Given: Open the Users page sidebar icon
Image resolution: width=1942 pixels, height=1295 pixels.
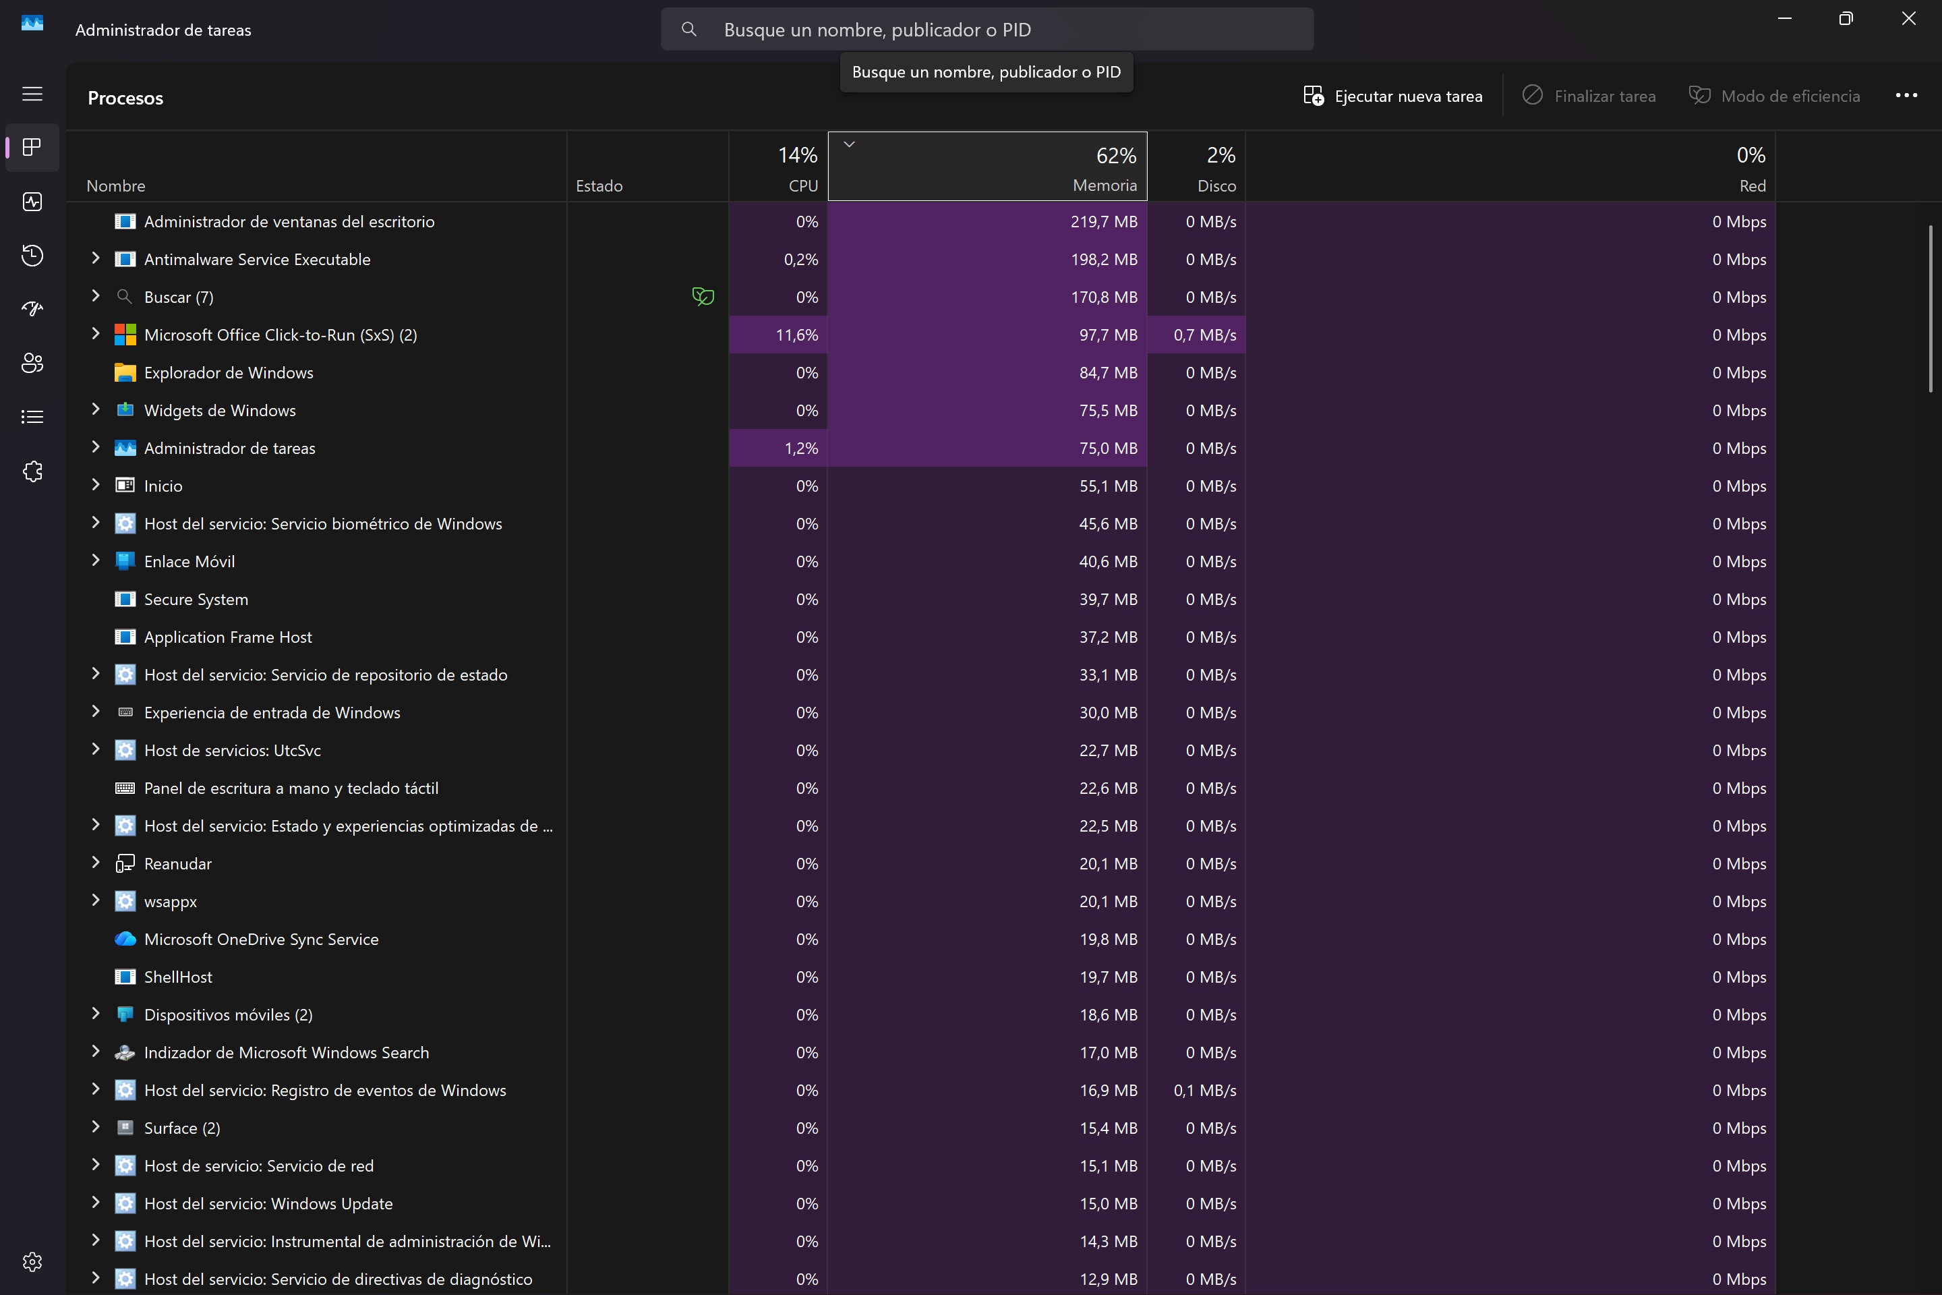Looking at the screenshot, I should pos(32,363).
